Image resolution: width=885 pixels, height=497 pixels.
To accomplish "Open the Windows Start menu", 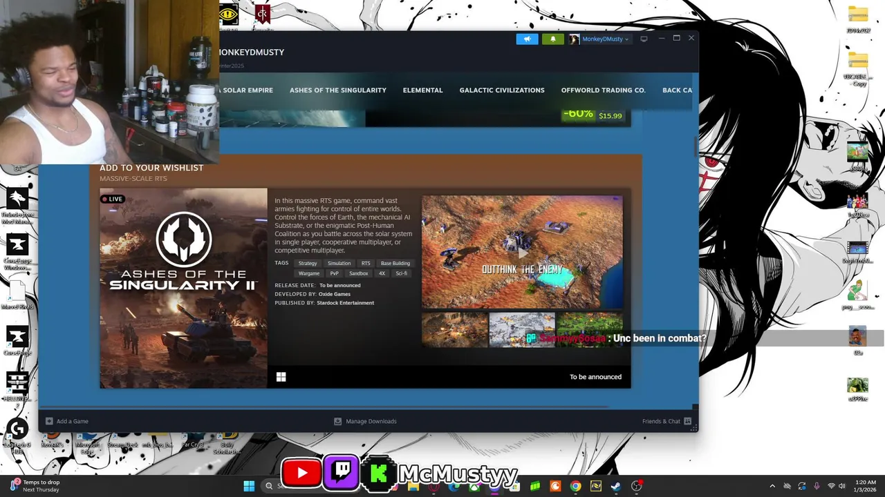I will coord(249,486).
